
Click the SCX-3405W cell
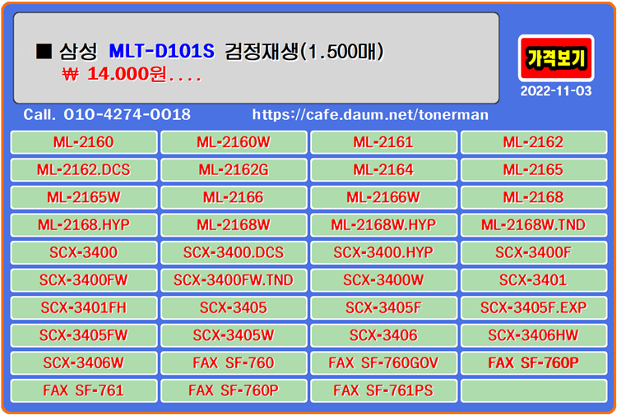[x=234, y=335]
